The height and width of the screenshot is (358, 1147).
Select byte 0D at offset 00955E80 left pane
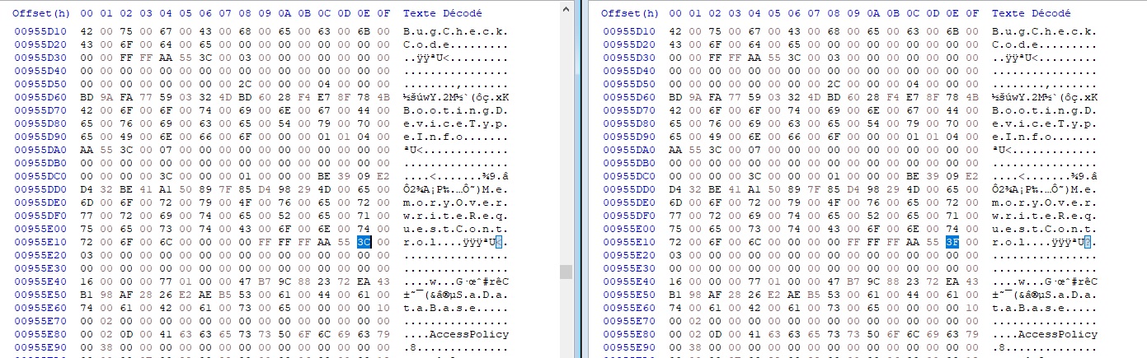(126, 334)
